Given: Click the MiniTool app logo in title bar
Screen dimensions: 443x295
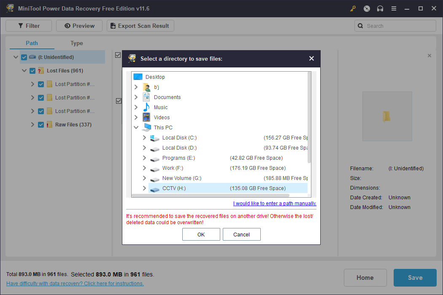Looking at the screenshot, I should (10, 8).
